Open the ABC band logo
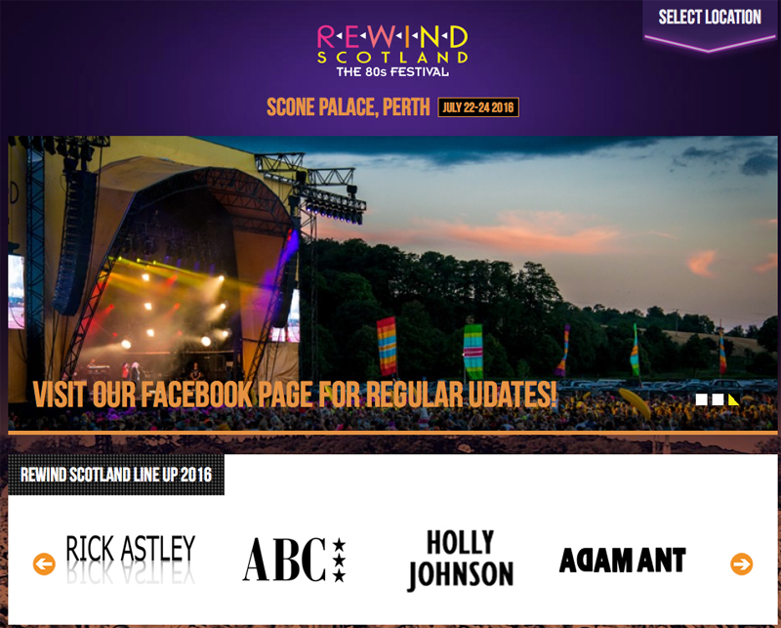The image size is (781, 628). pos(294,560)
